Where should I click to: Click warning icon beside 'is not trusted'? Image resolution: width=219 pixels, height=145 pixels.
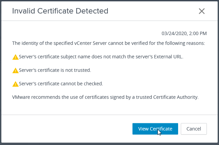coord(16,70)
